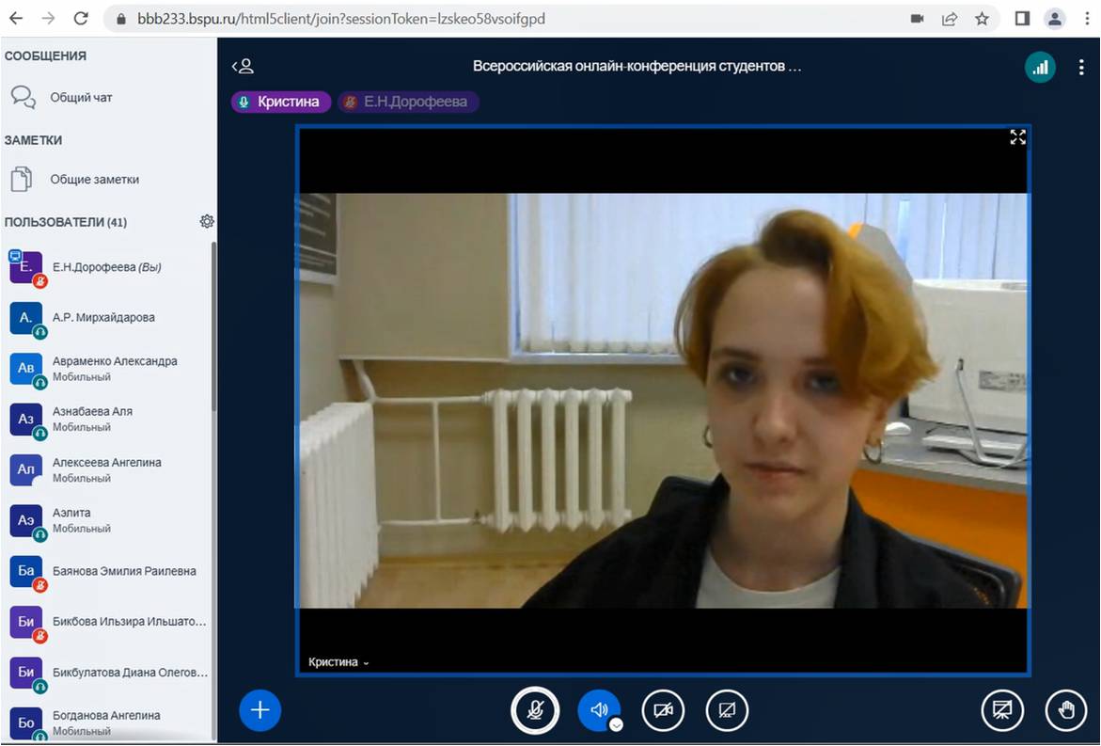Open Общий чат in sidebar

[x=81, y=98]
